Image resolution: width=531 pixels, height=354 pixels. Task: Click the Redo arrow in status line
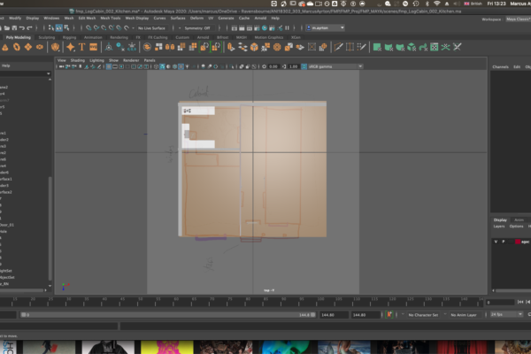(29, 27)
